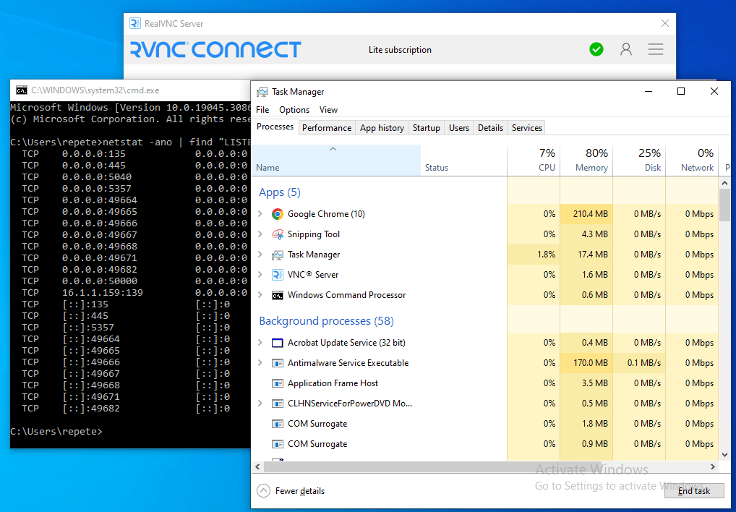Sort processes by the Name column header
Screen dimensions: 736x512
pos(268,167)
